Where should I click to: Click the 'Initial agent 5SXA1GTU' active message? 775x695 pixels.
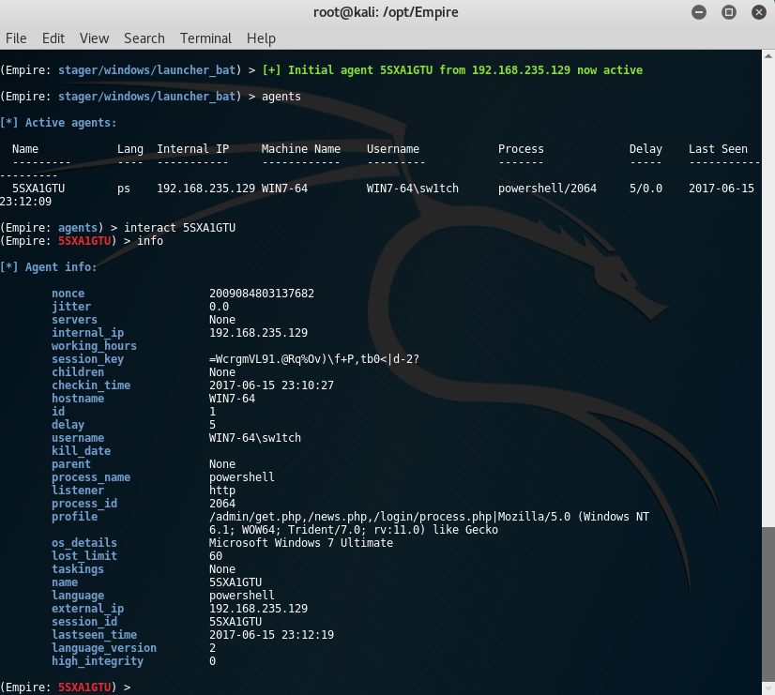click(452, 70)
